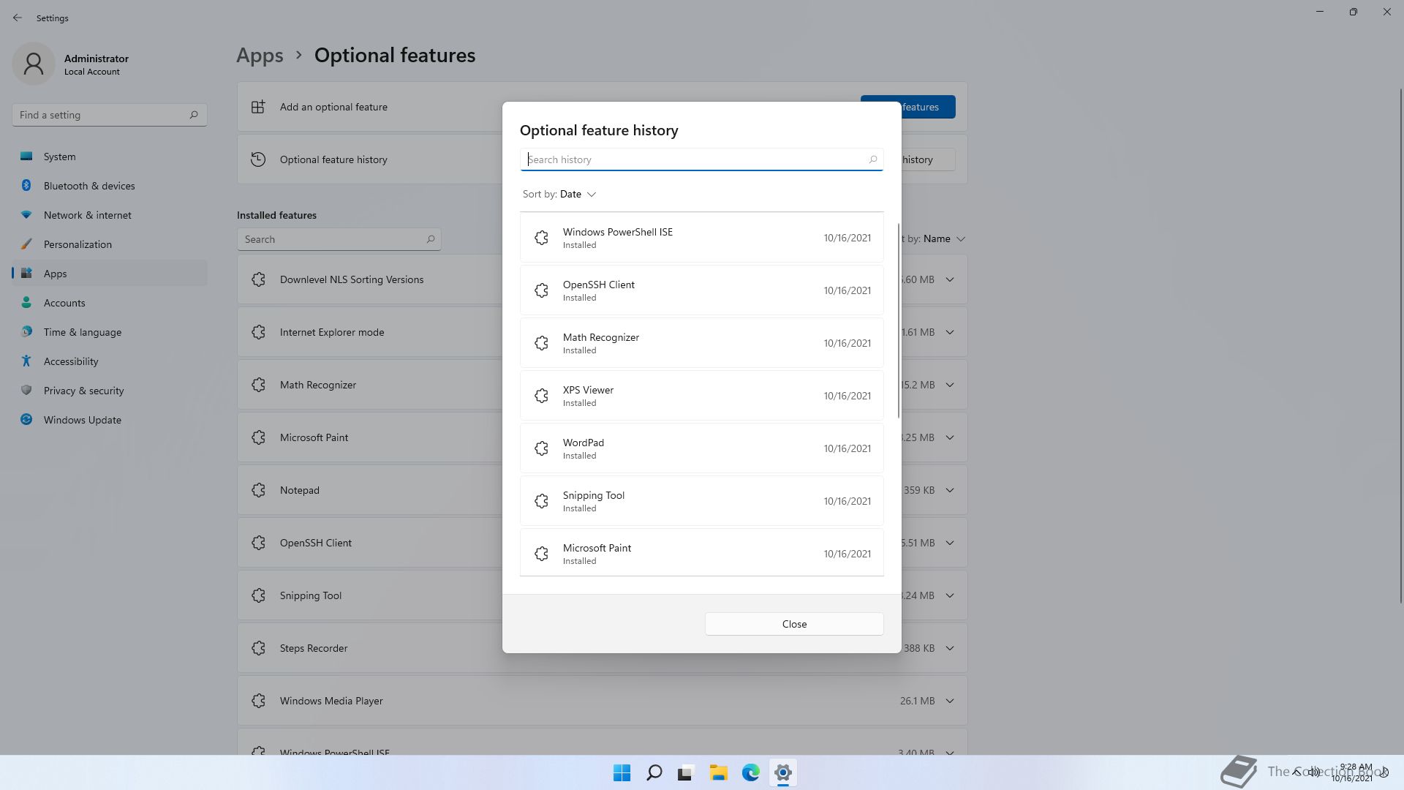
Task: Select Apps in the sidebar
Action: tap(110, 274)
